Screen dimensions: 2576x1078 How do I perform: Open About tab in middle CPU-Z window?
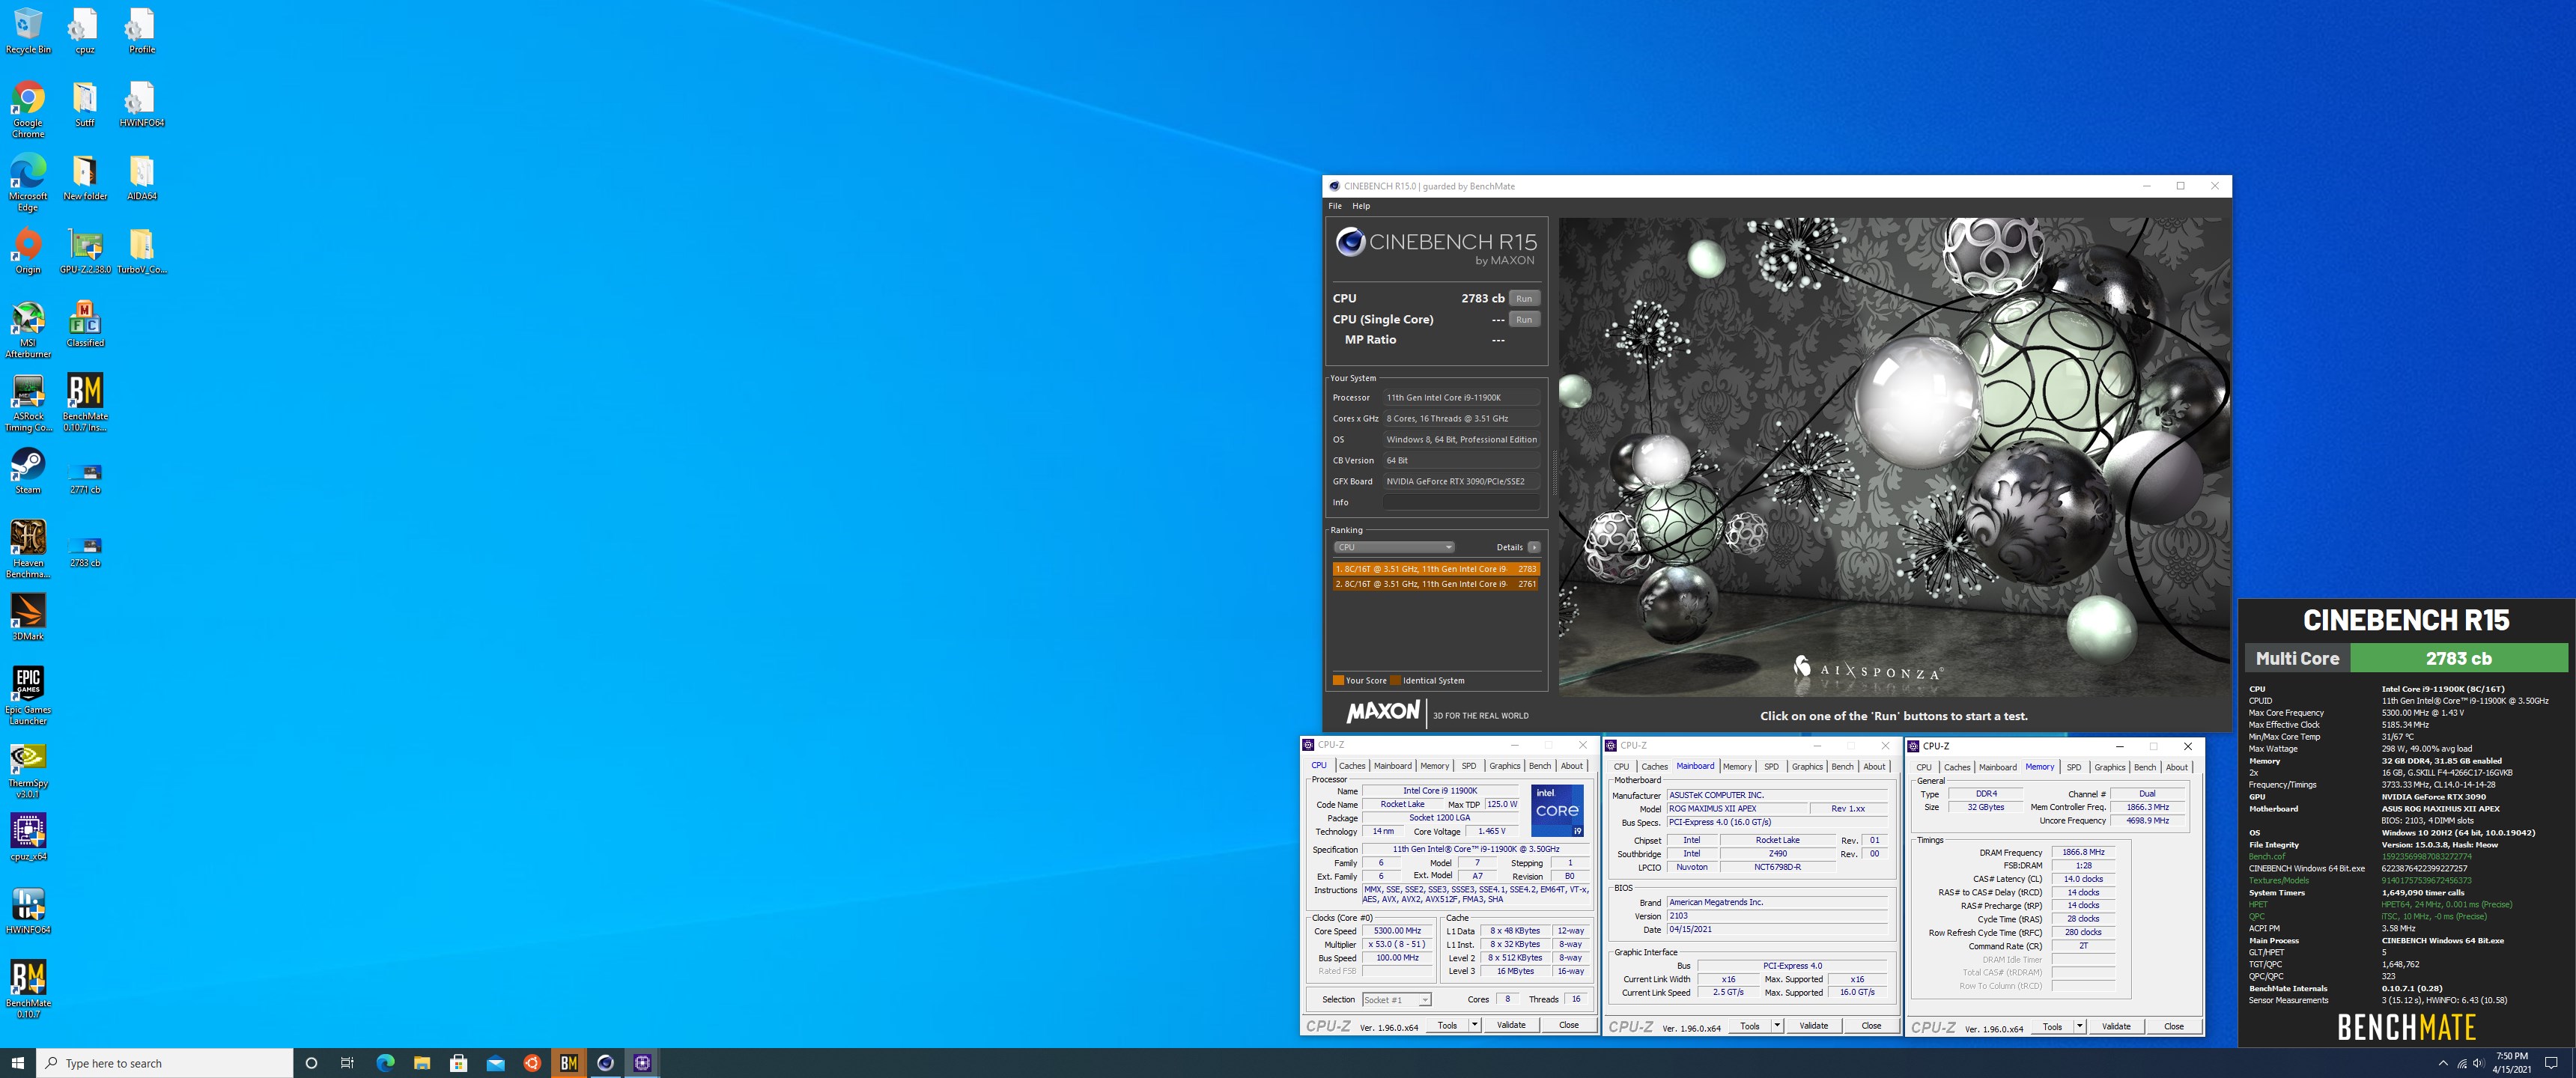pyautogui.click(x=1874, y=767)
